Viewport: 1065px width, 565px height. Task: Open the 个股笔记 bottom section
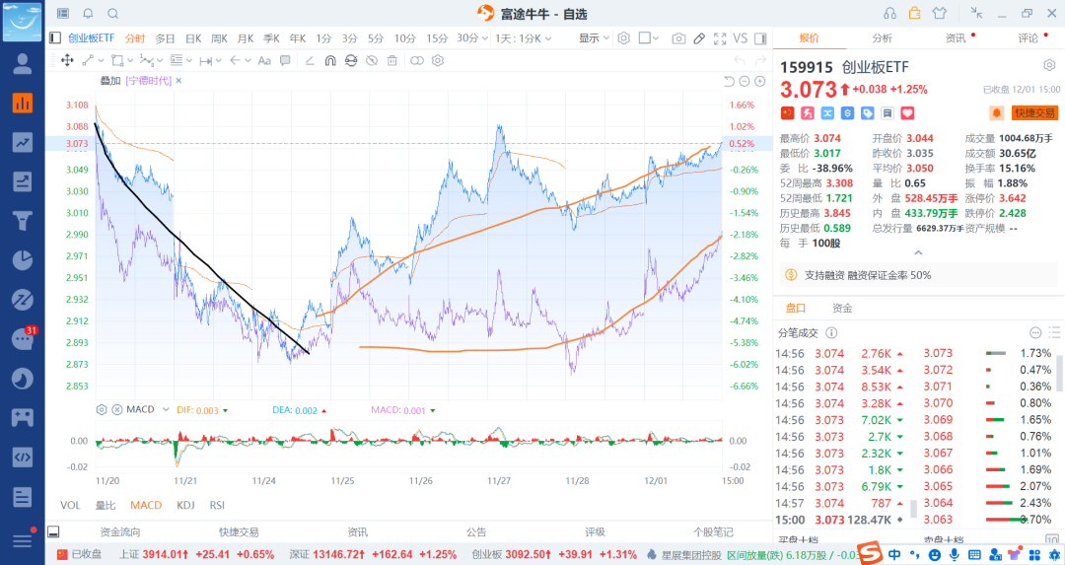[713, 531]
